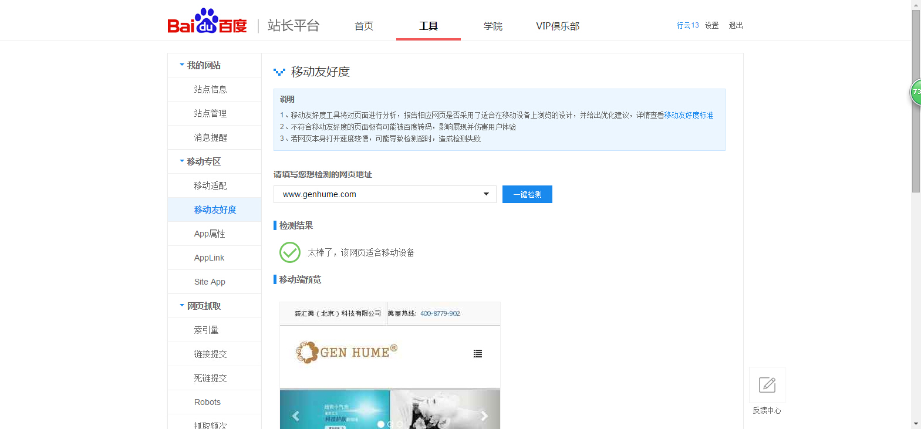Click the 退出 logout link

(736, 25)
